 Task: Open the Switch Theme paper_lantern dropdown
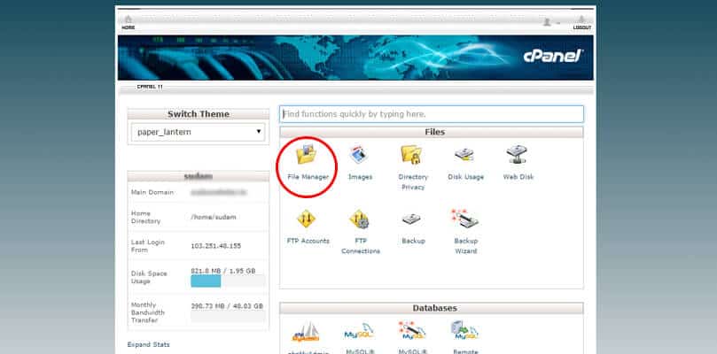tap(198, 132)
